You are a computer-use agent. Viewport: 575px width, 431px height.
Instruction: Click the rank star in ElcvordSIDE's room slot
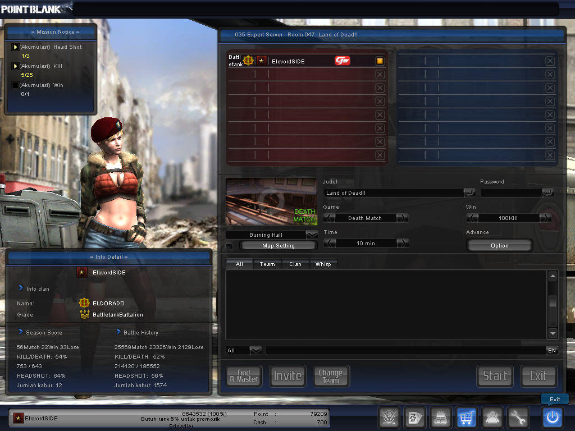(261, 61)
